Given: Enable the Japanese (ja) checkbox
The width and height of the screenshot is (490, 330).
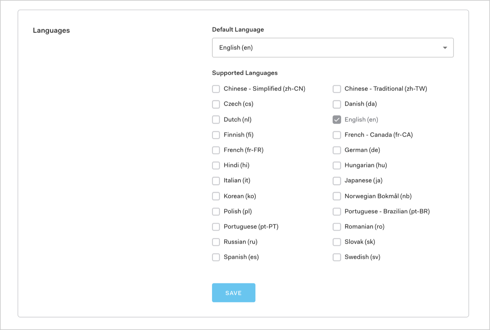Looking at the screenshot, I should click(x=337, y=181).
